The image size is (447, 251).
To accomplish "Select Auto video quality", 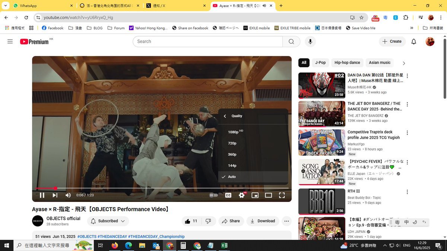I will (x=253, y=177).
